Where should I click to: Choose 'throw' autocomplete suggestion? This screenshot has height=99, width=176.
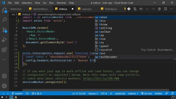[x=135, y=24]
